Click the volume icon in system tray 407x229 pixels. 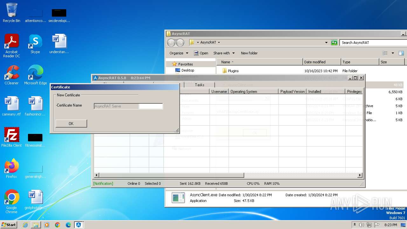click(x=362, y=225)
